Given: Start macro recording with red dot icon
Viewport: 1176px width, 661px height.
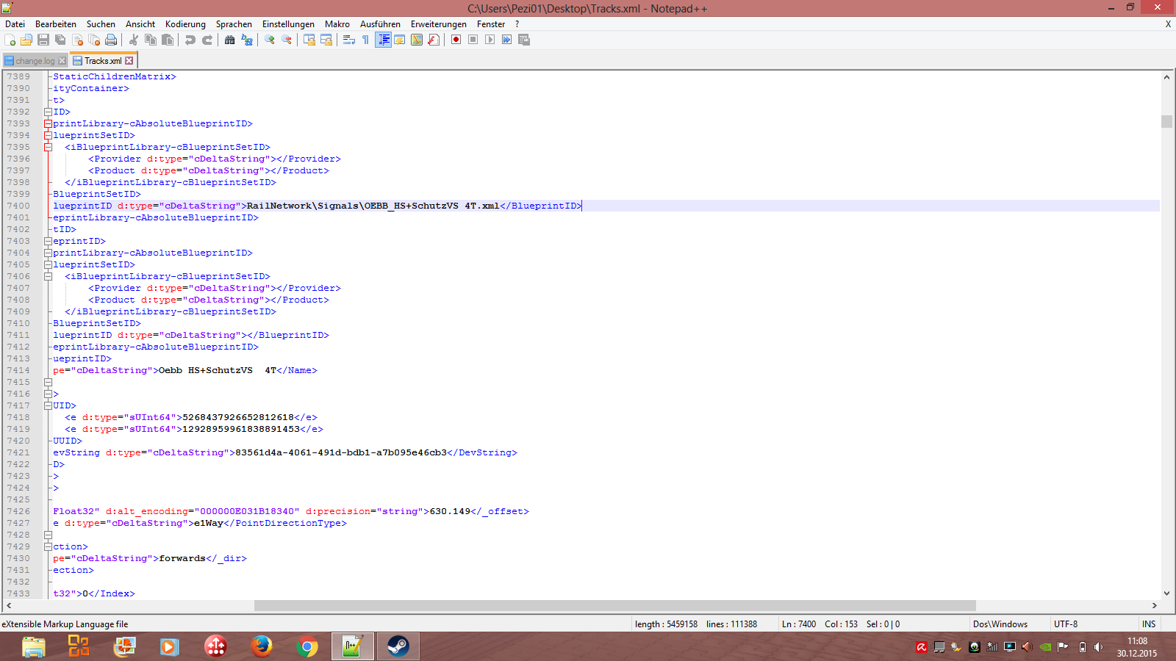Looking at the screenshot, I should point(456,40).
